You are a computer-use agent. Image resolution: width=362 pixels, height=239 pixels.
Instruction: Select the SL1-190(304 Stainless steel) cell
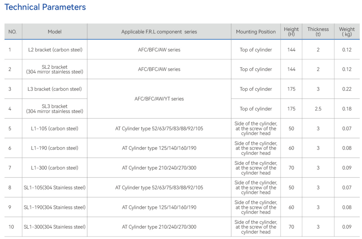click(55, 207)
